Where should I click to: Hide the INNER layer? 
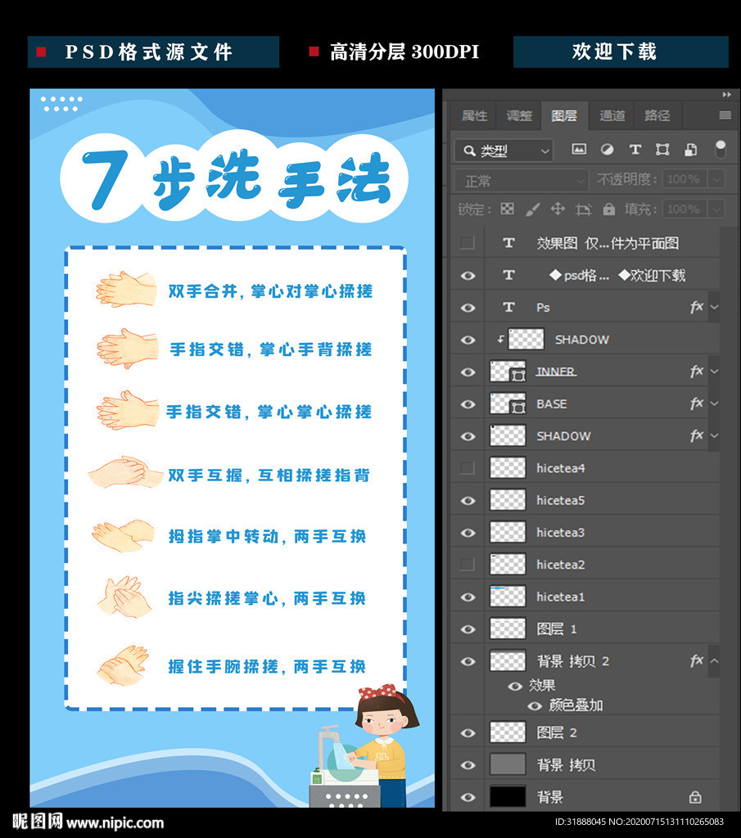[x=468, y=372]
